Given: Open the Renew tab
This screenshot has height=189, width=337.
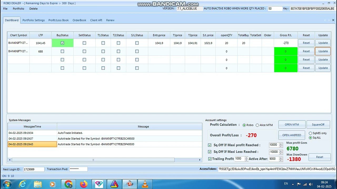Looking at the screenshot, I should coord(110,20).
